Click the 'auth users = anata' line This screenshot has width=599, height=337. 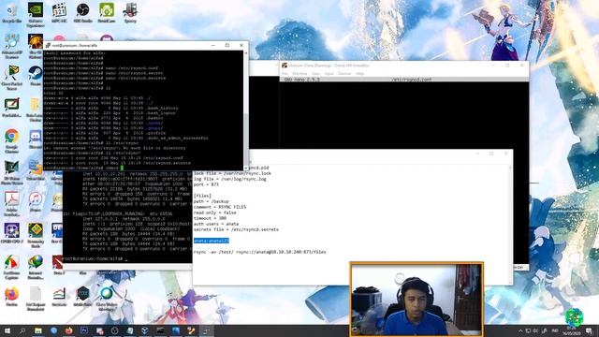(216, 224)
